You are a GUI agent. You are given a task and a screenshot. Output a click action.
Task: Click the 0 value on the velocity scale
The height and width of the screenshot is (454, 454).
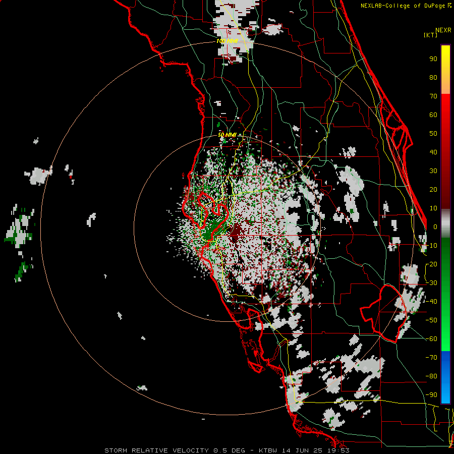pos(435,226)
